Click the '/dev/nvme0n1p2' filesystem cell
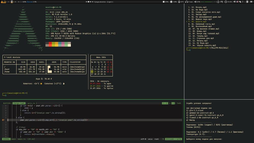Viewport: 254px width, 143px height. (77, 67)
